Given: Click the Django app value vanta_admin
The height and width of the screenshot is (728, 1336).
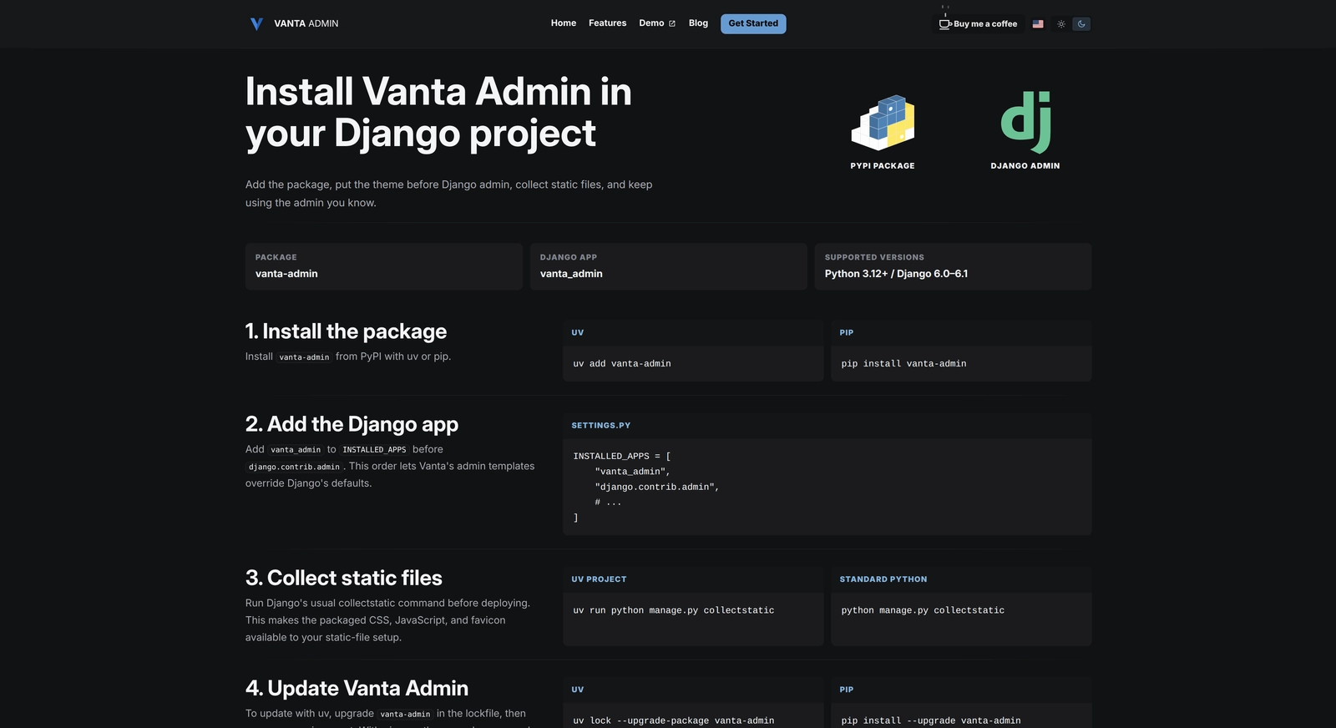Looking at the screenshot, I should [571, 274].
